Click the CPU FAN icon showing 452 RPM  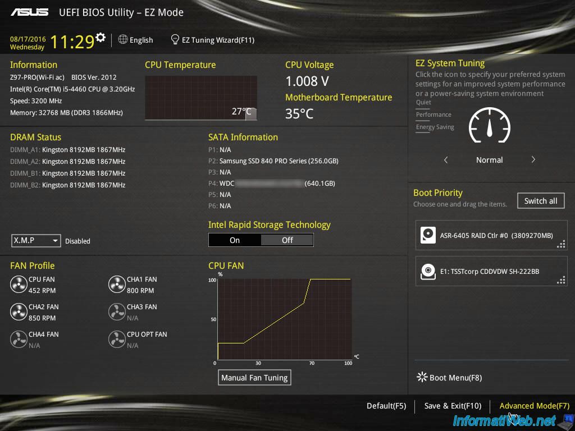(18, 284)
